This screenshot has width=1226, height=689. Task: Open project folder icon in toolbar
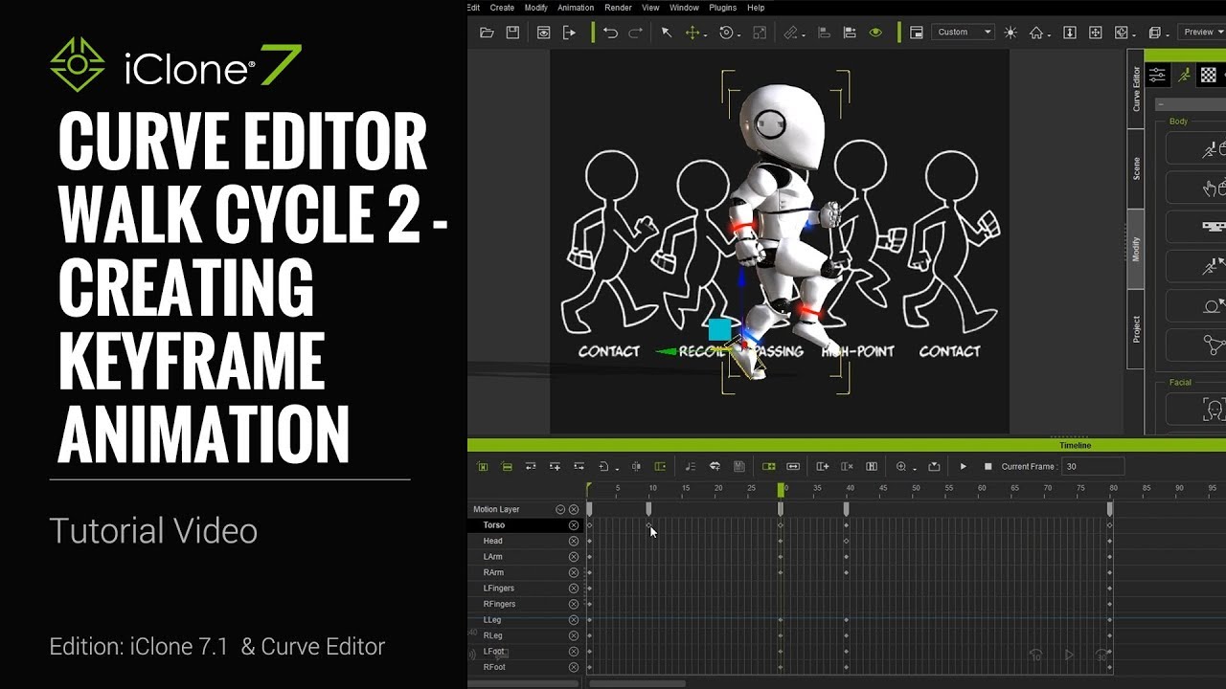point(487,33)
